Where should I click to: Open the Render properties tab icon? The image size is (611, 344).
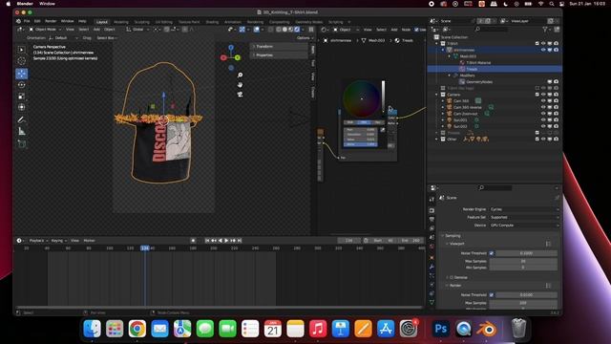click(432, 210)
